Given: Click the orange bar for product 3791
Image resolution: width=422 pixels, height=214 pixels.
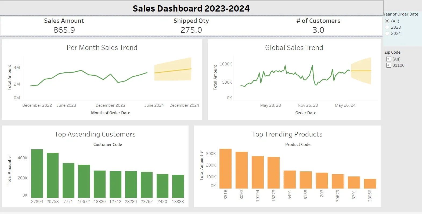Looking at the screenshot, I should (x=354, y=182).
